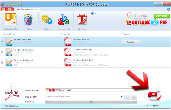Click the blue help question mark icon
Screen dimensions: 171x110
coord(92,13)
